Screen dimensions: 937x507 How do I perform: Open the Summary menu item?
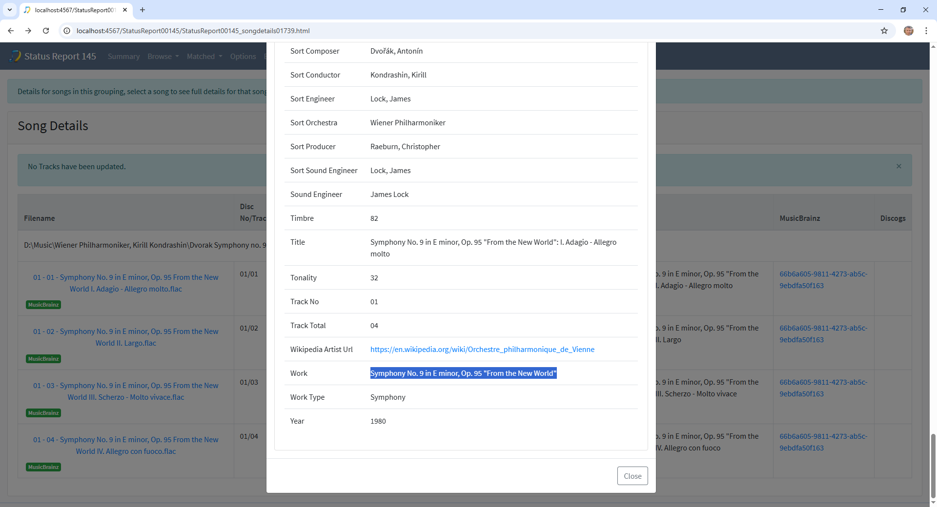(x=123, y=57)
